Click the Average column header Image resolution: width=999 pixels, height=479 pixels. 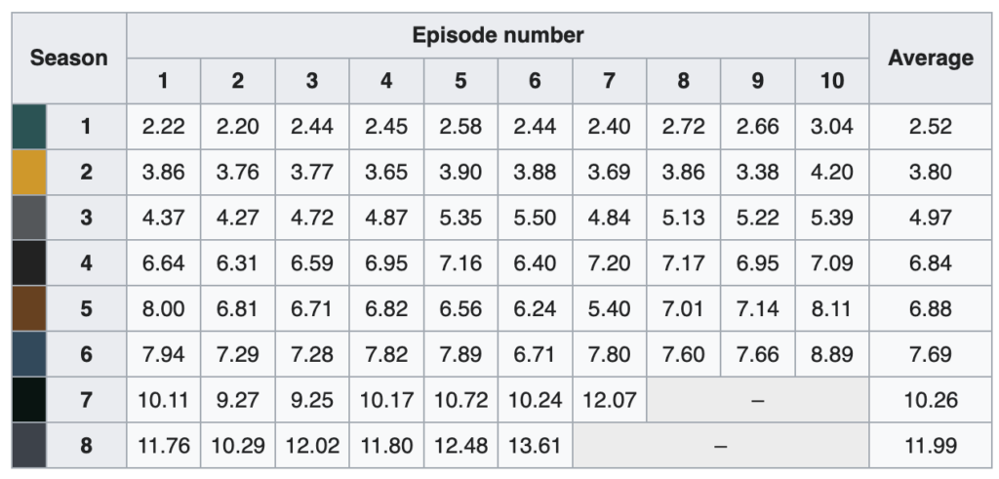(930, 58)
